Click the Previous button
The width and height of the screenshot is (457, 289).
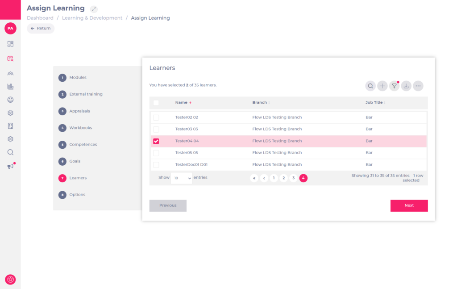click(168, 205)
